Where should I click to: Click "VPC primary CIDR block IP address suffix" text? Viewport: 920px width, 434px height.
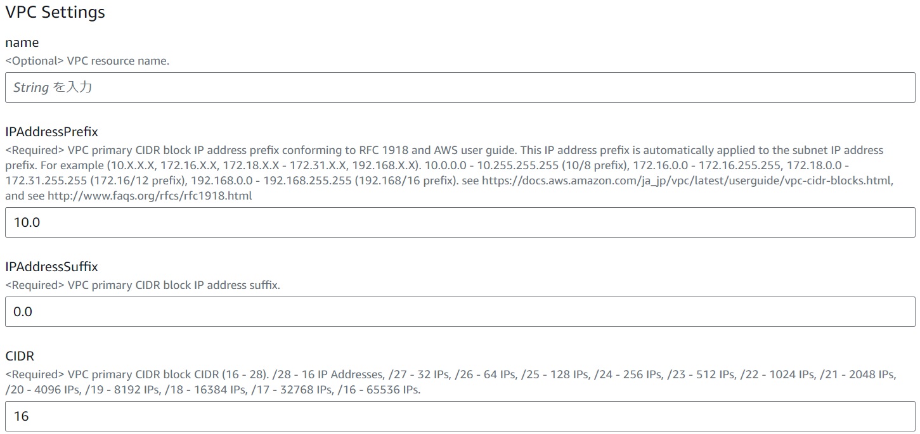tap(173, 285)
